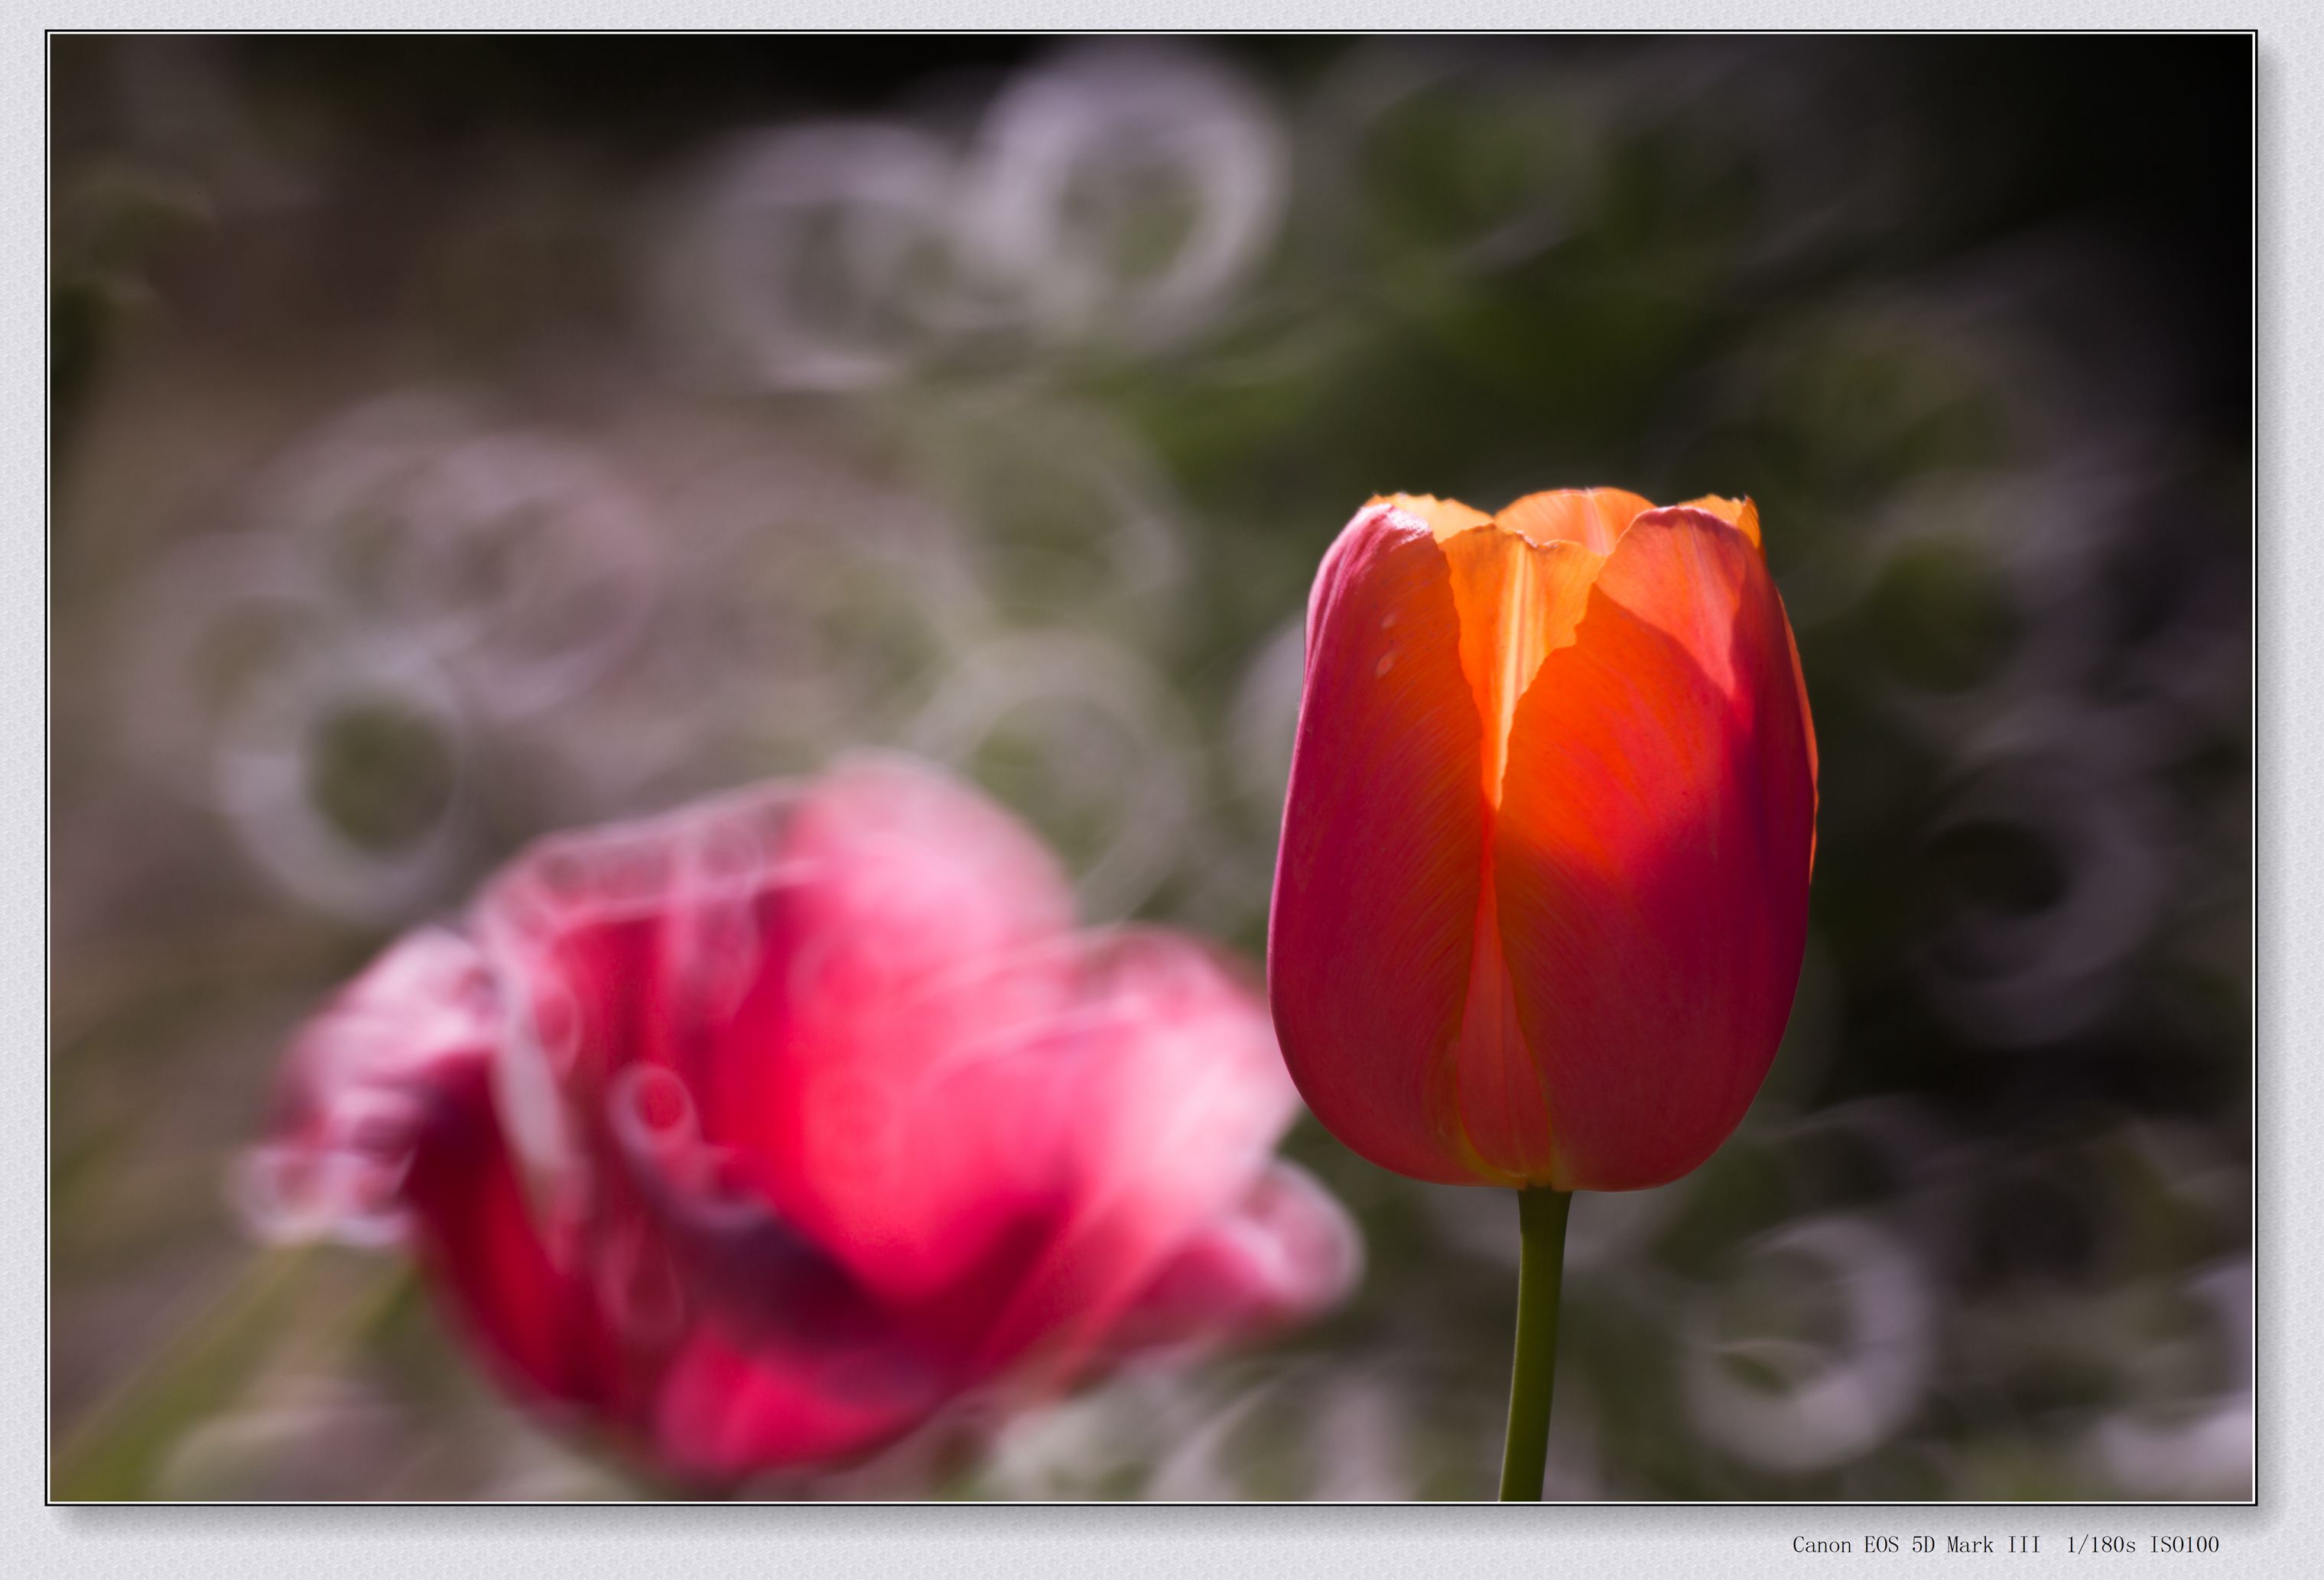Click the dark top-right corner of photo
Image resolution: width=2324 pixels, height=1580 pixels.
pyautogui.click(x=2190, y=90)
